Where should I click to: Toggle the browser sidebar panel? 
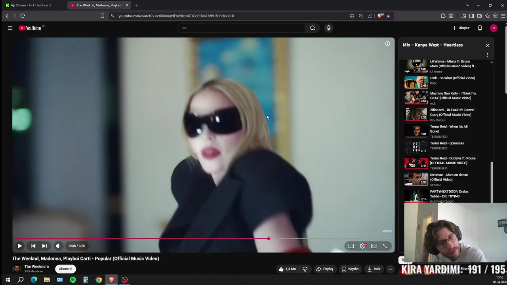(471, 16)
